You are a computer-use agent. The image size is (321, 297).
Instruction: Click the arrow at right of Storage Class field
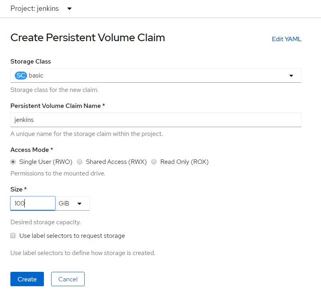click(x=291, y=76)
